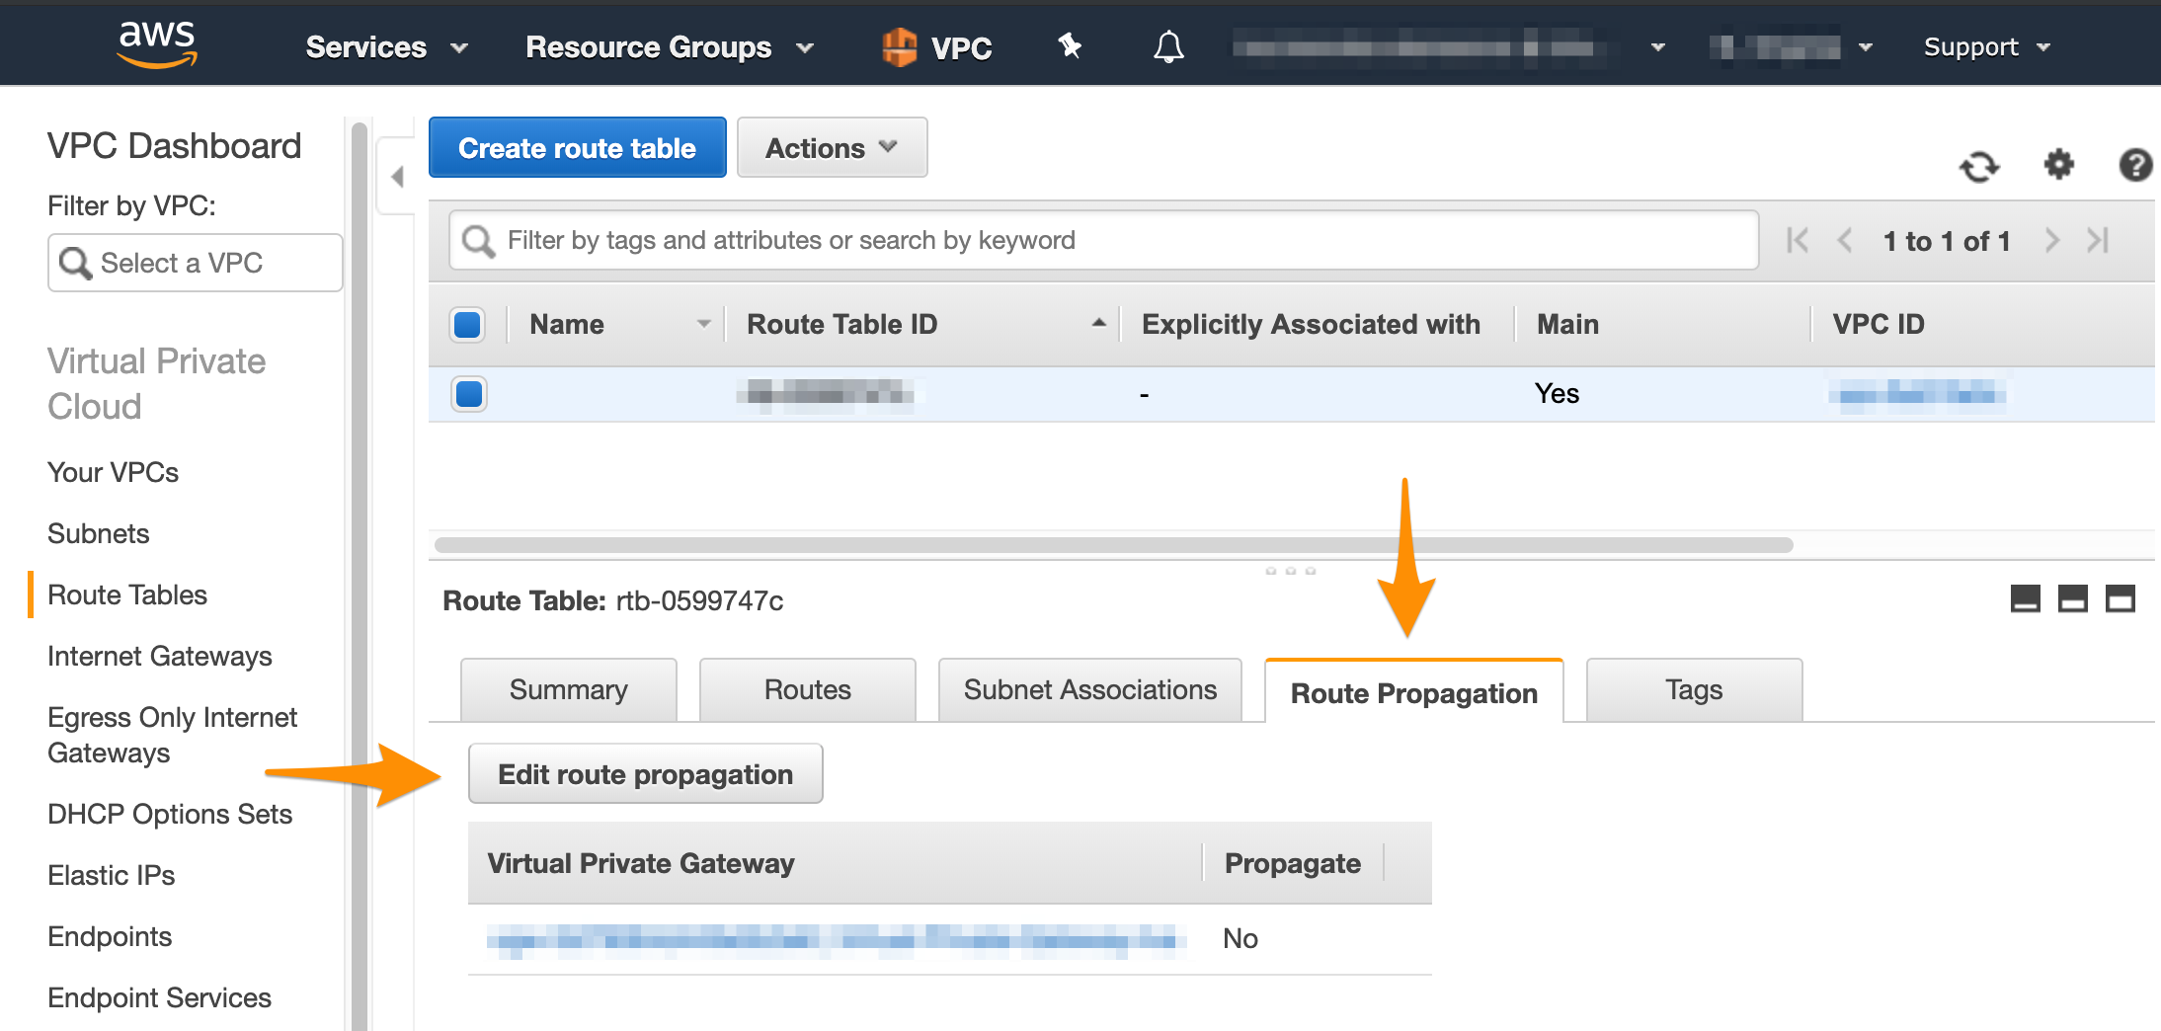2161x1031 pixels.
Task: Open the settings gear icon
Action: (x=2058, y=164)
